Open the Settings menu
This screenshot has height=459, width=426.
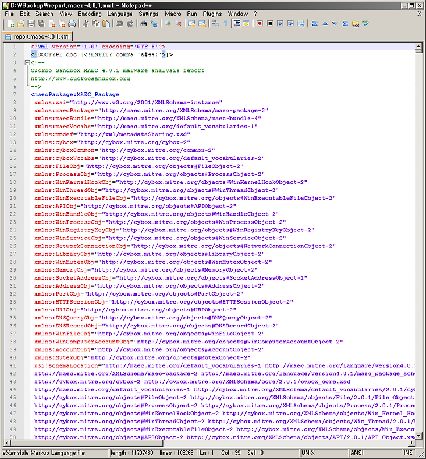[x=149, y=14]
